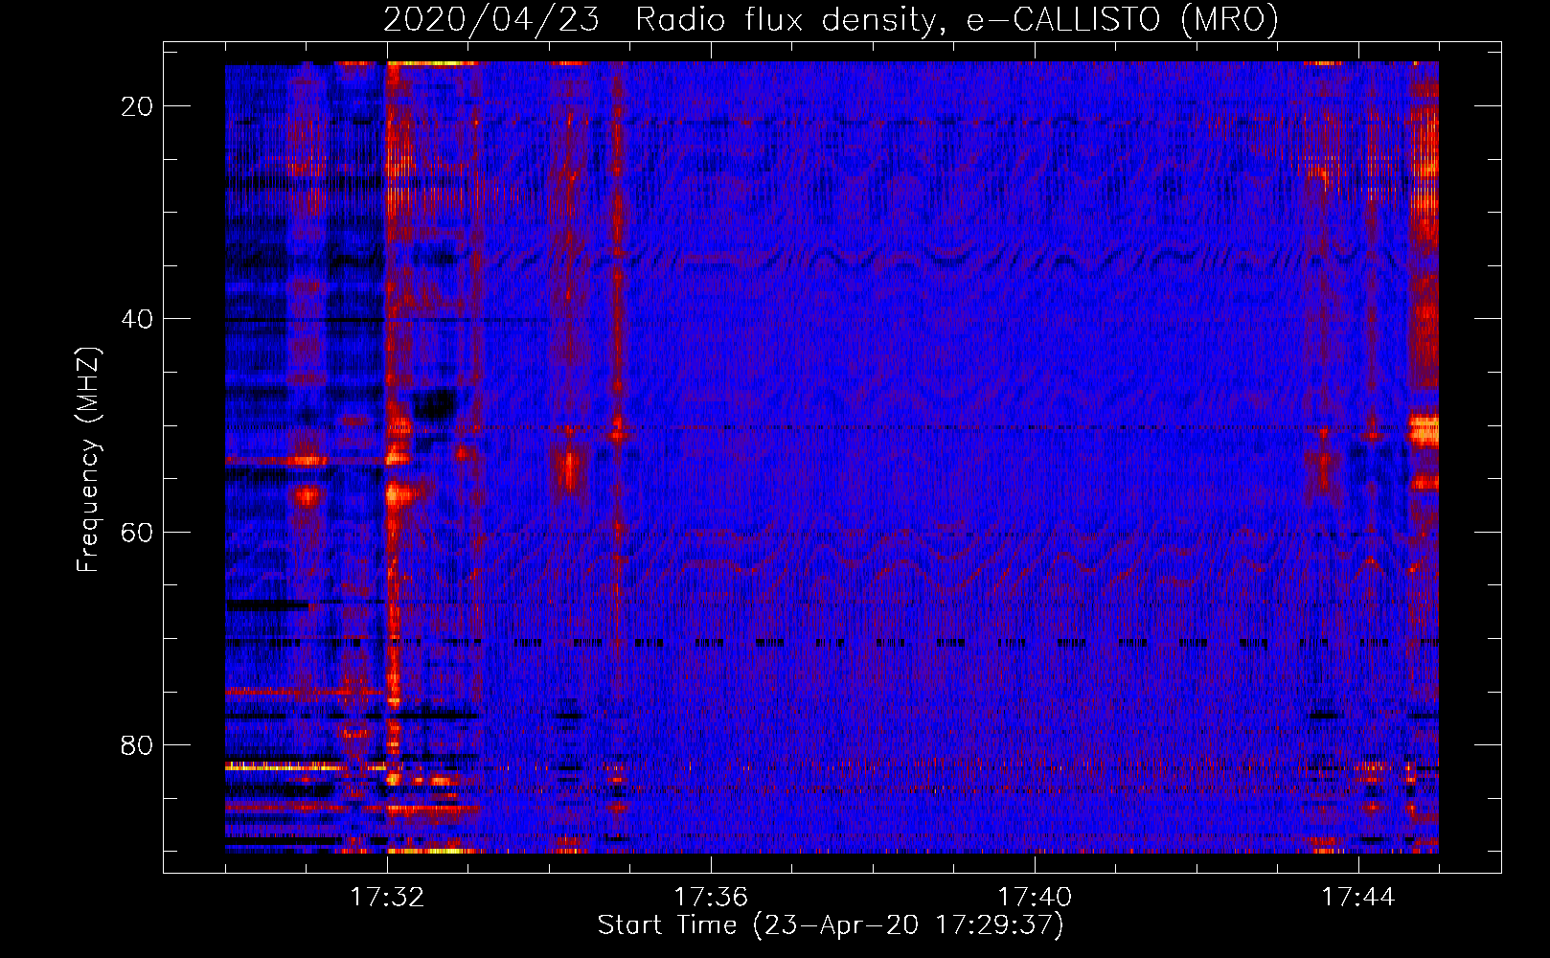Image resolution: width=1550 pixels, height=958 pixels.
Task: Click the 40 MHz frequency tick label
Action: tap(137, 319)
